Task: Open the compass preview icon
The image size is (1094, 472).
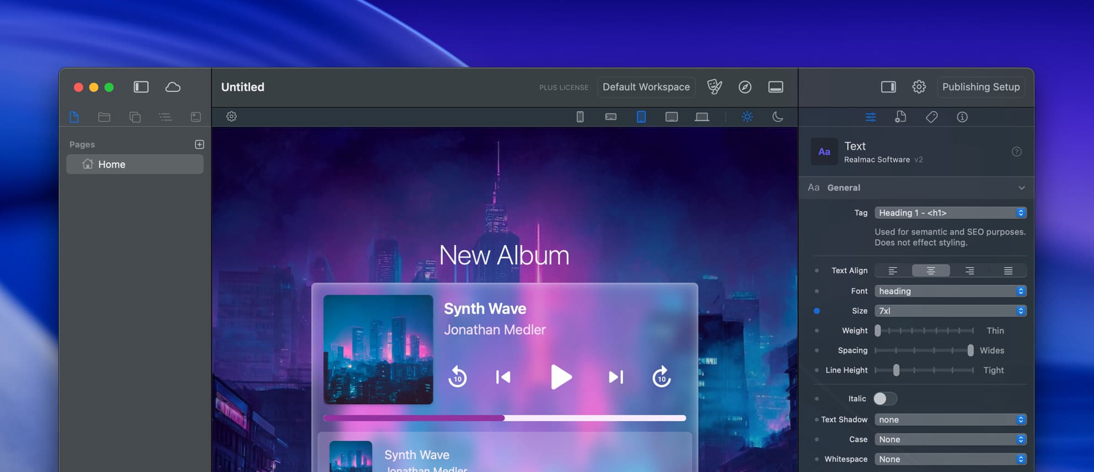Action: [x=745, y=87]
